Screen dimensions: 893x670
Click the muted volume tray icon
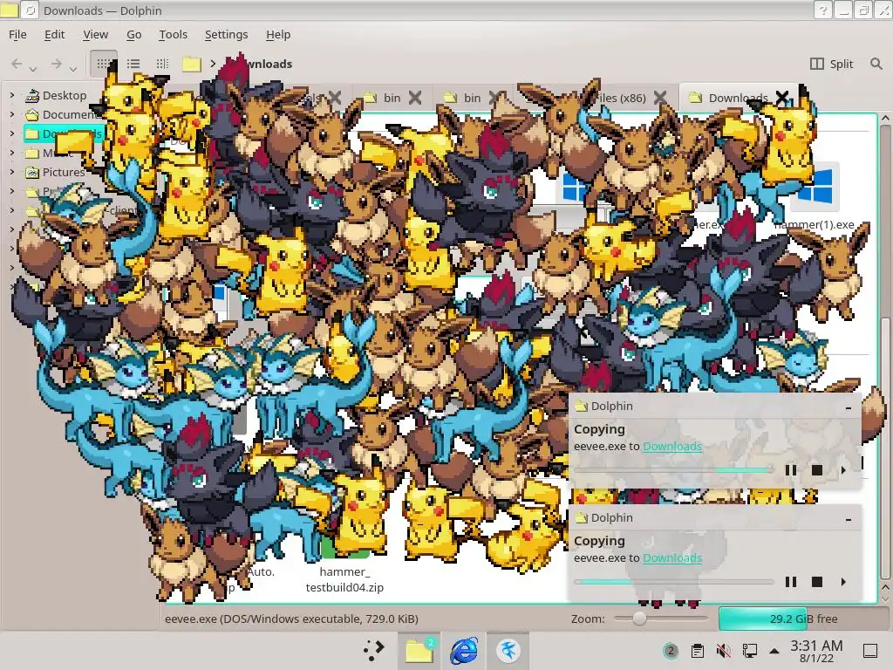click(x=723, y=651)
